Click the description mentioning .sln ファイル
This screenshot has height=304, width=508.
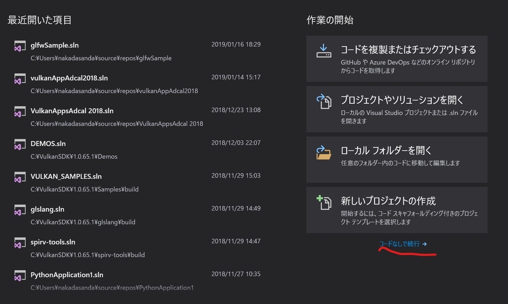[x=409, y=117]
